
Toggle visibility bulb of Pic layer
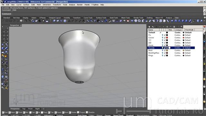(x=163, y=35)
